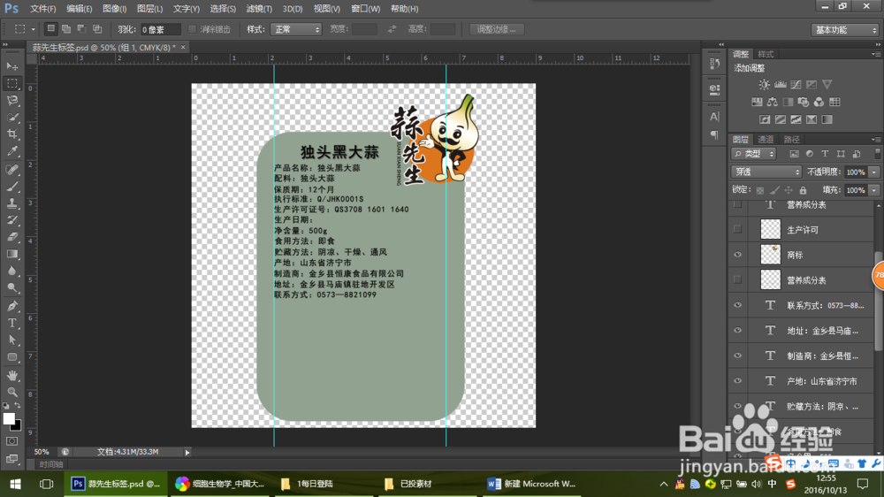The height and width of the screenshot is (497, 884).
Task: Open the Character panel icon
Action: point(714,117)
